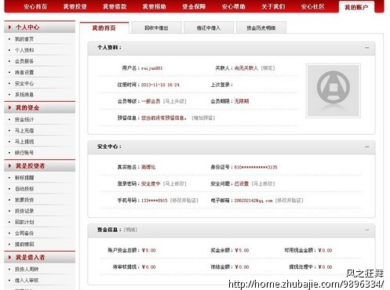This screenshot has height=290, width=390.
Task: Collapse the 个人资料 panel with minus icon
Action: [x=367, y=48]
